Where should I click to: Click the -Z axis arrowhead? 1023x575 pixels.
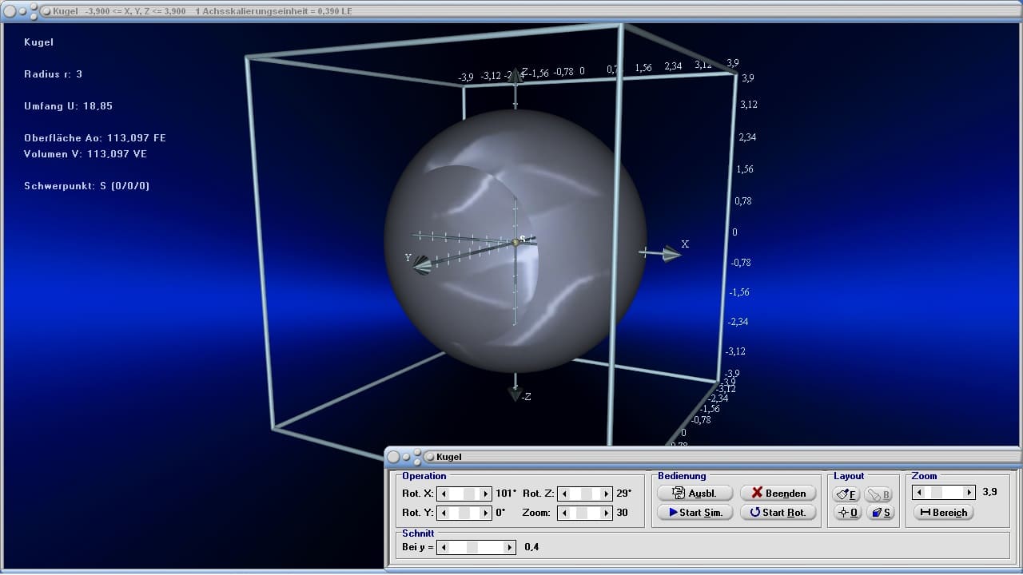[515, 394]
